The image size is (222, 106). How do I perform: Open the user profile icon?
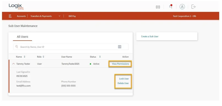point(182,7)
